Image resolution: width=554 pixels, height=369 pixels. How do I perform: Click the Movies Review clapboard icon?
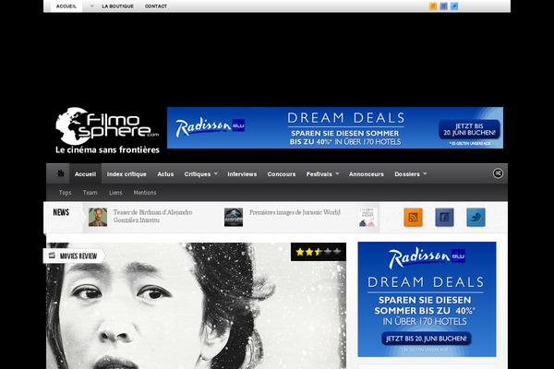pyautogui.click(x=52, y=256)
